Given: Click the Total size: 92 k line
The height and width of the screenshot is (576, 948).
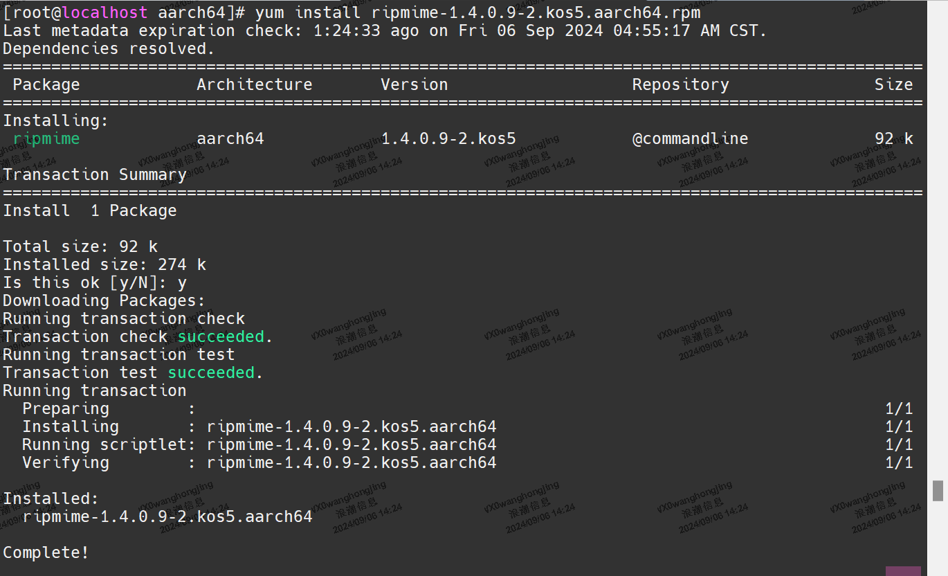Looking at the screenshot, I should [x=80, y=246].
